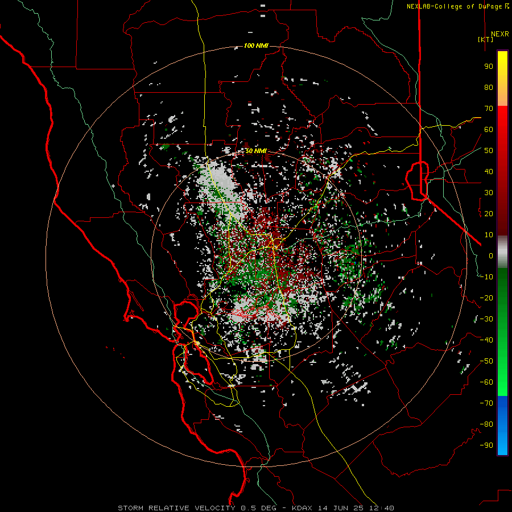
Task: Click the 100 NMI range ring label
Action: coord(256,46)
